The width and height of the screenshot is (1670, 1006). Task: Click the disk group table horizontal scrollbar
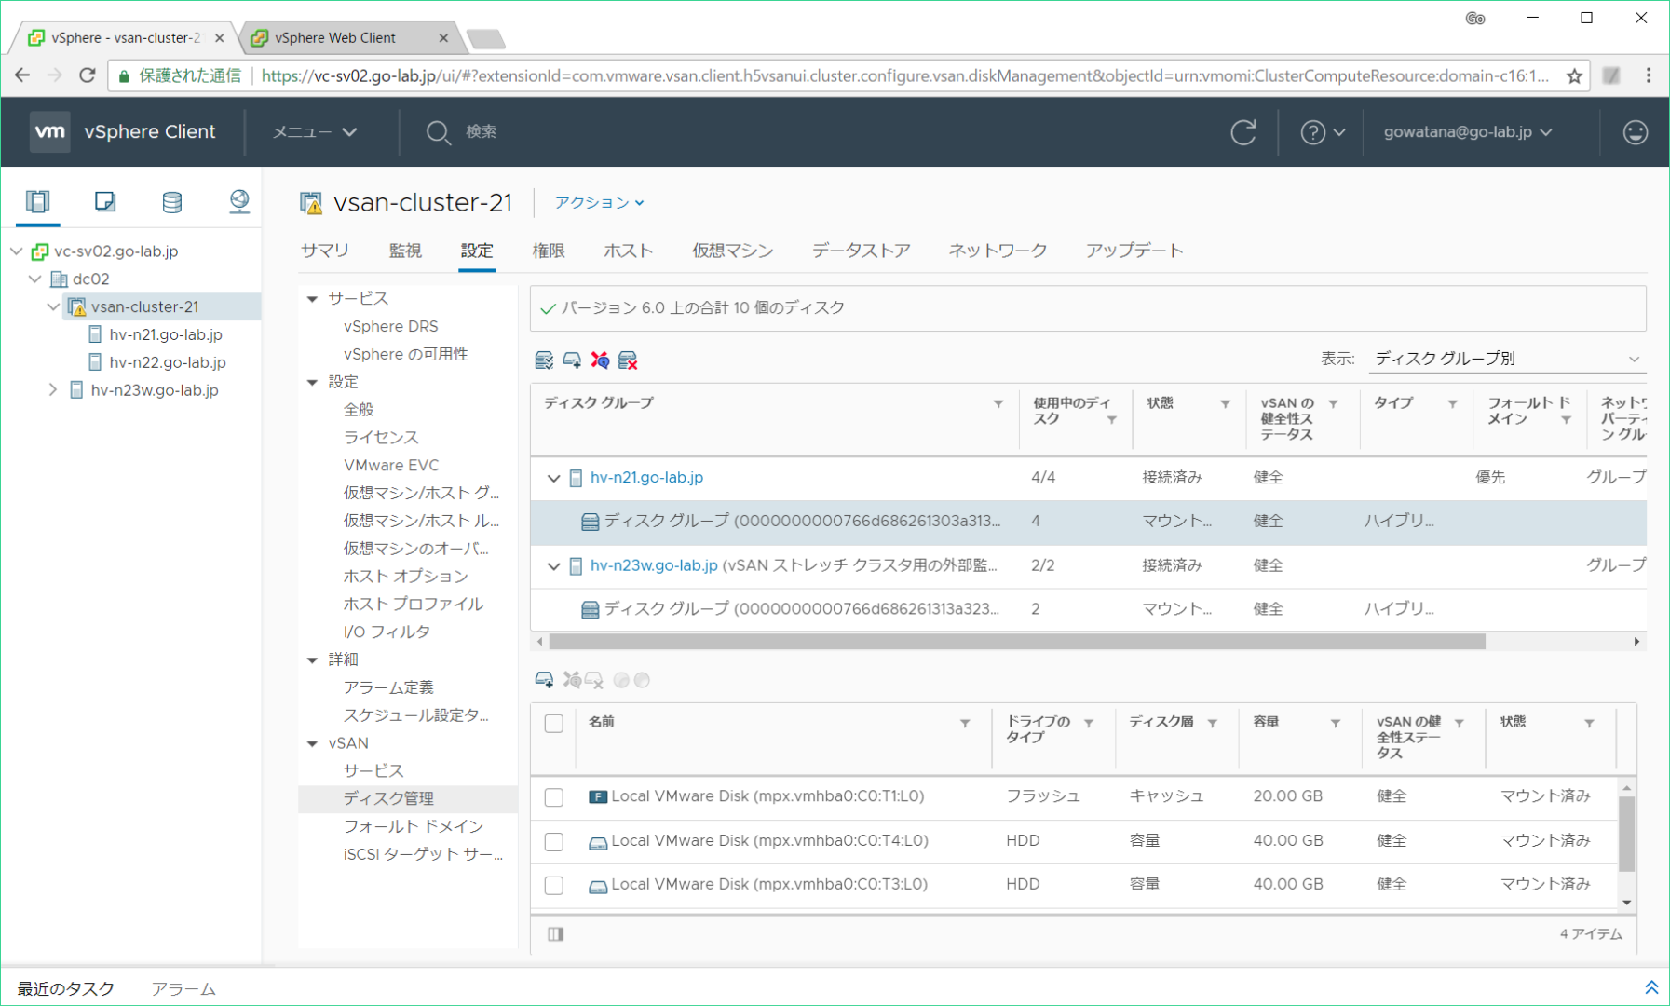click(x=1017, y=642)
